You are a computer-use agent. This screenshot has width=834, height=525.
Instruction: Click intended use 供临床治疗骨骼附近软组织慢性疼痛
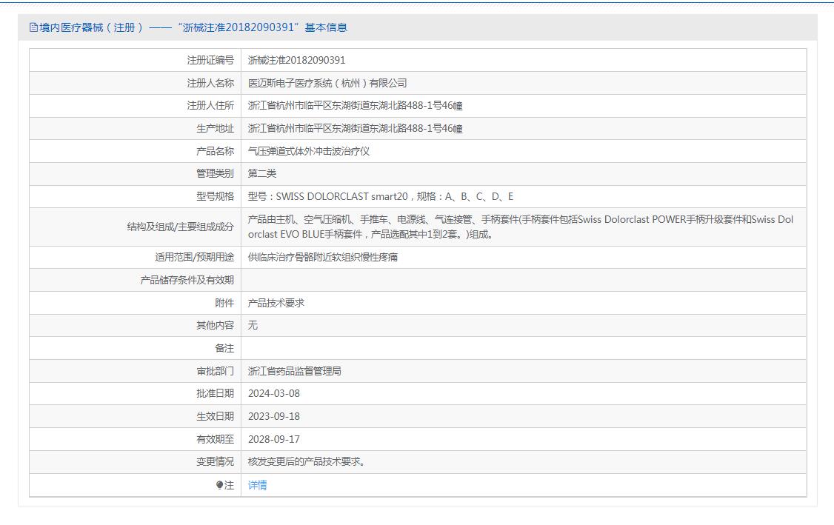(322, 257)
